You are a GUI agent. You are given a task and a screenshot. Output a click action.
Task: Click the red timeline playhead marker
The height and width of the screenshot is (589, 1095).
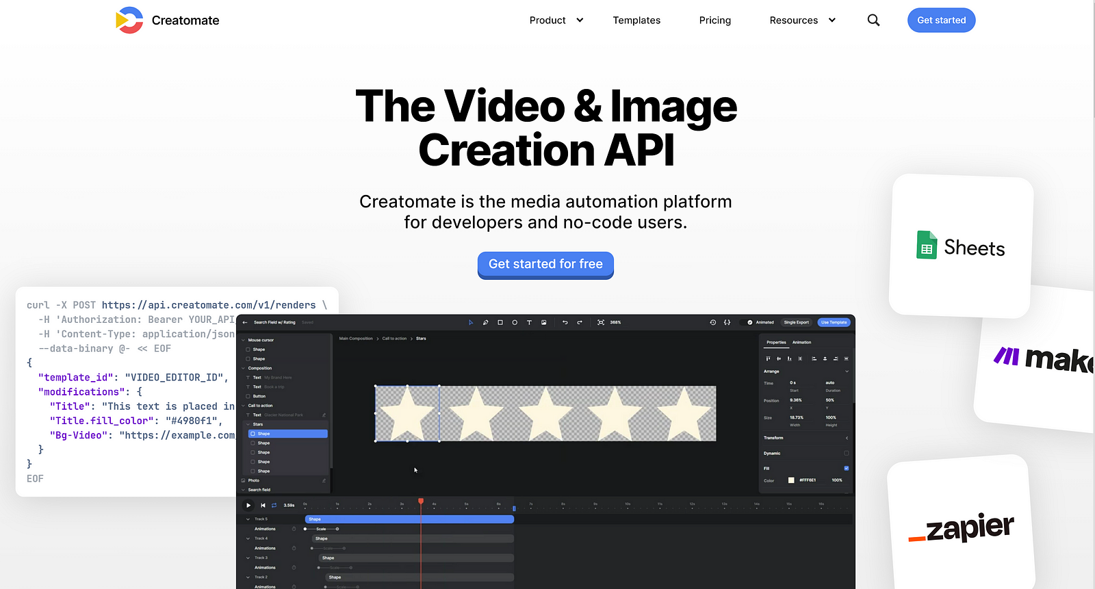[x=421, y=501]
